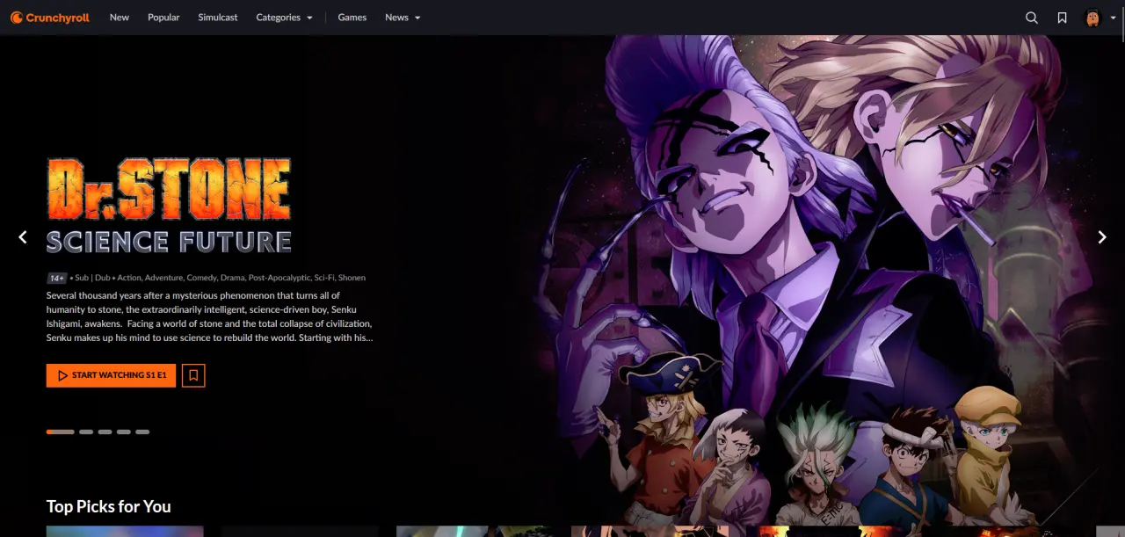Click the Crunchyroll logo

tap(50, 18)
